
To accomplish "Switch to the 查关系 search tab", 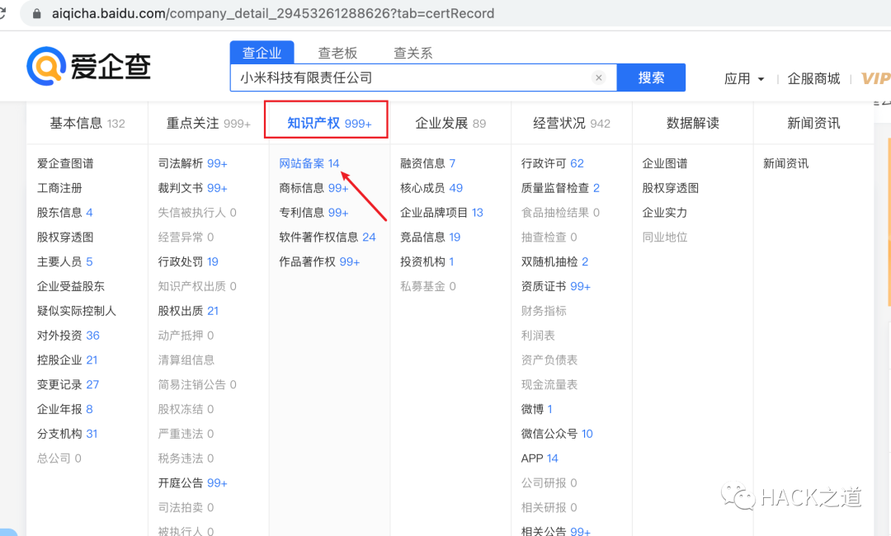I will tap(413, 53).
